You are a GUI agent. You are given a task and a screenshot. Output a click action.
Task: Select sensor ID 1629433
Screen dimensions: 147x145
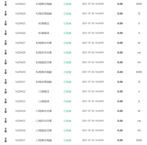(x=20, y=101)
